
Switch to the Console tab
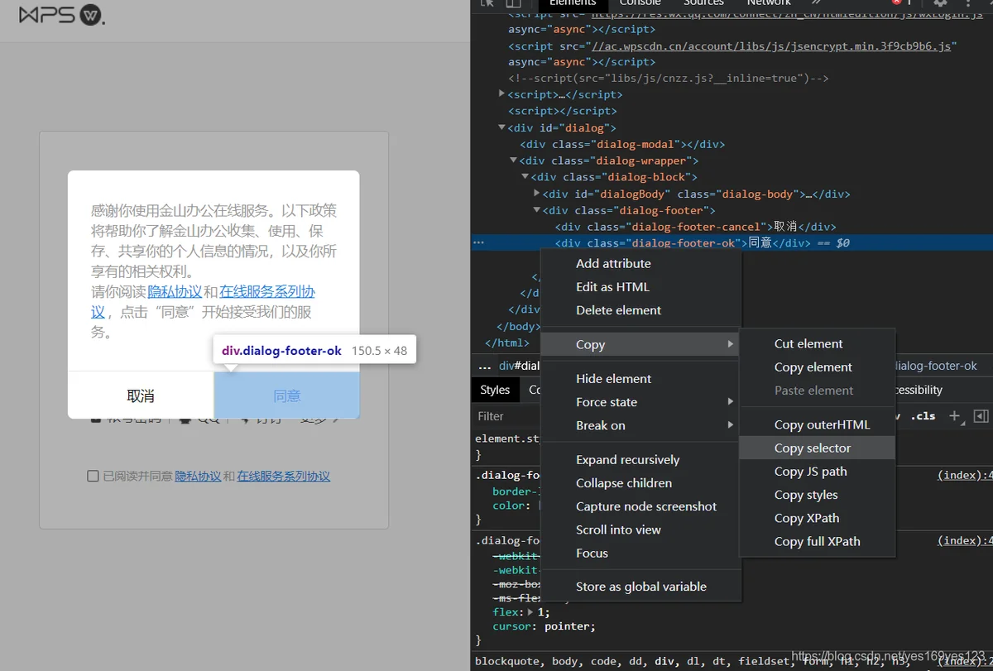pyautogui.click(x=640, y=3)
